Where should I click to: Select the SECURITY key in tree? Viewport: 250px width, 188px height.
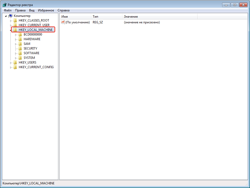pyautogui.click(x=30, y=48)
